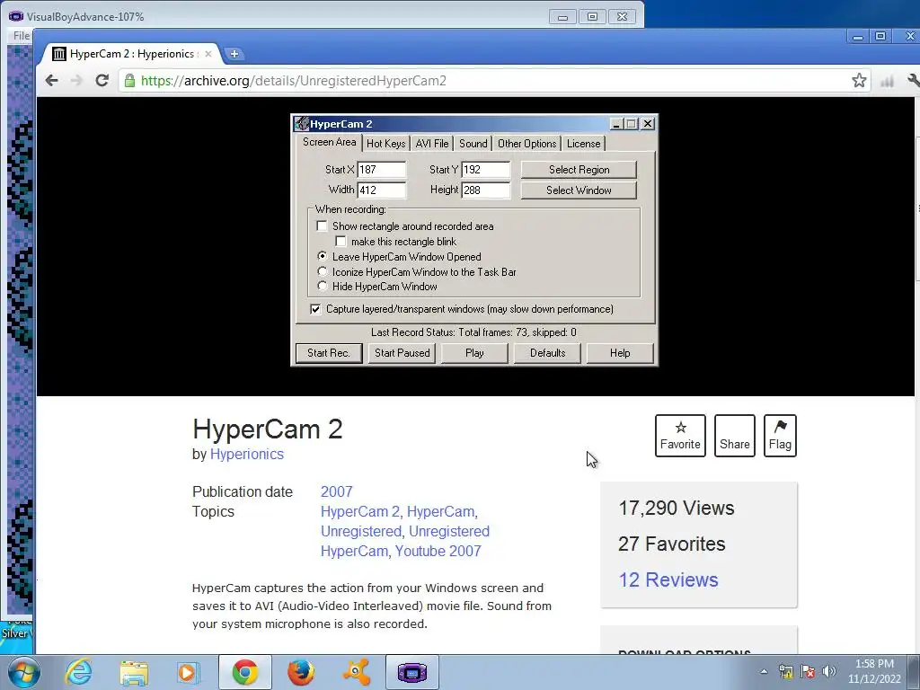Launch Firefox from the taskbar
This screenshot has width=920, height=690.
[x=300, y=672]
